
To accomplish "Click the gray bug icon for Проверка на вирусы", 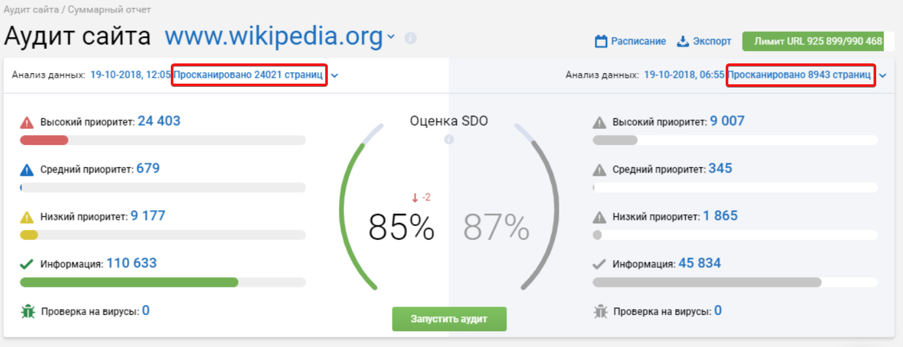I will point(600,312).
